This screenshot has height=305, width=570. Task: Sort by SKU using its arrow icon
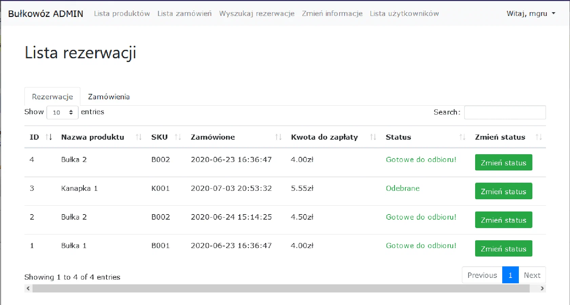178,137
